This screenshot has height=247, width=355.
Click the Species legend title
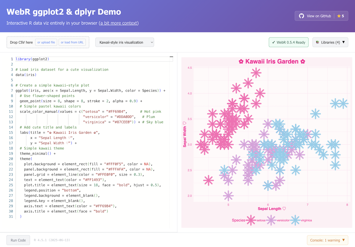(x=238, y=220)
